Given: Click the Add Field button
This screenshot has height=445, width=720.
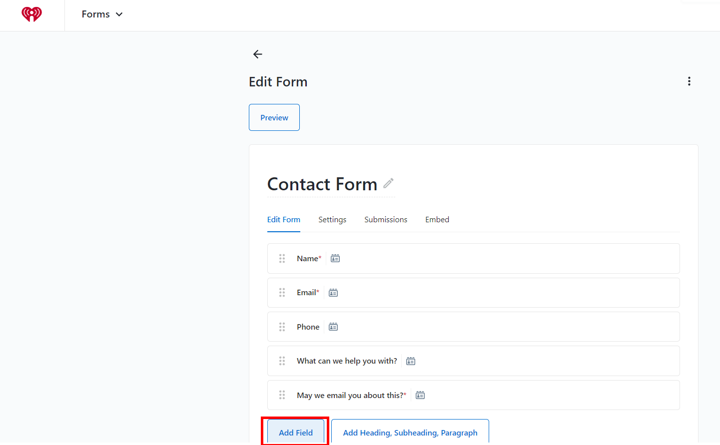Looking at the screenshot, I should [295, 432].
